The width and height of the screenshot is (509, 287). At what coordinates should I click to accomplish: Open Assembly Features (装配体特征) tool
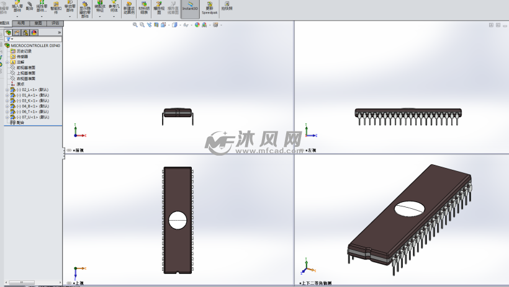[x=100, y=6]
